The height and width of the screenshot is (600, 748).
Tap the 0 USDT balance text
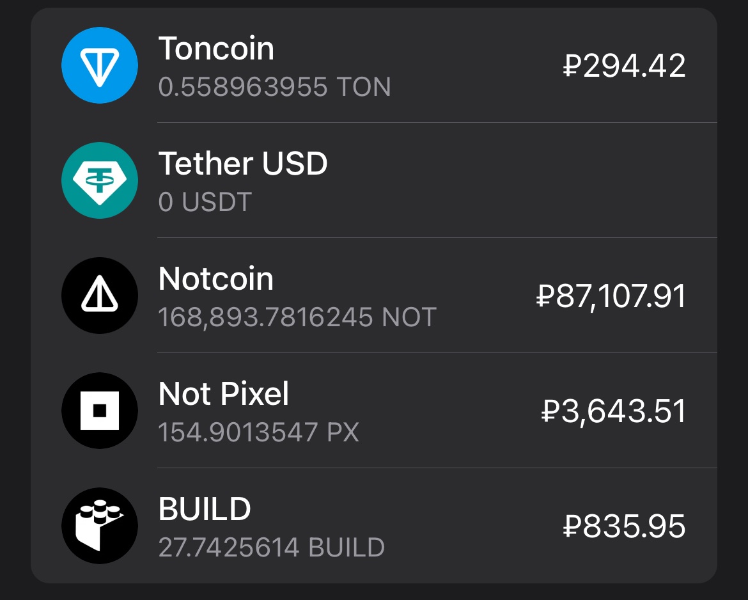(205, 202)
